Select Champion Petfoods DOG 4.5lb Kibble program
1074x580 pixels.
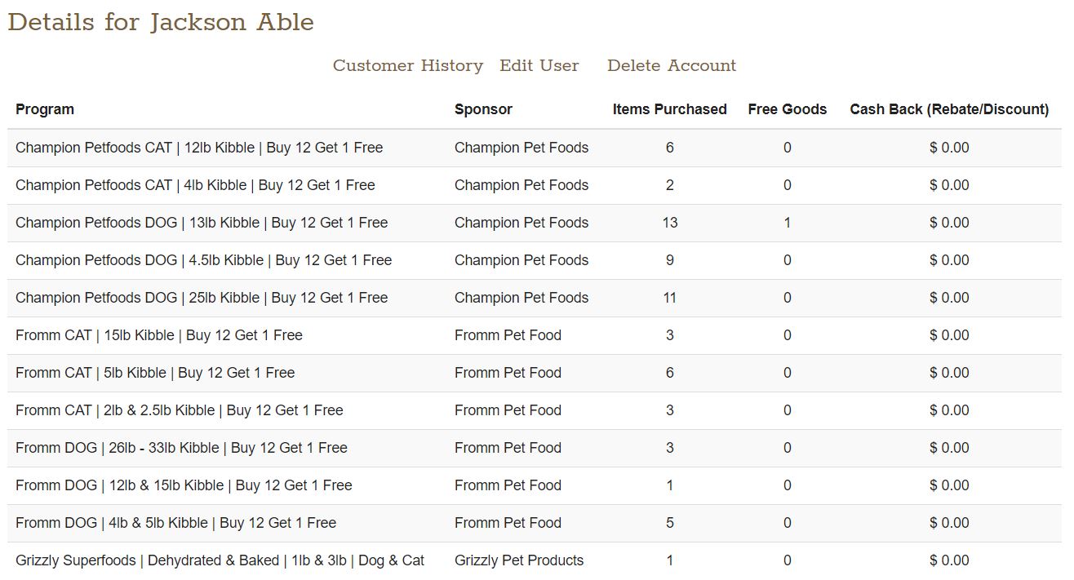click(x=203, y=260)
